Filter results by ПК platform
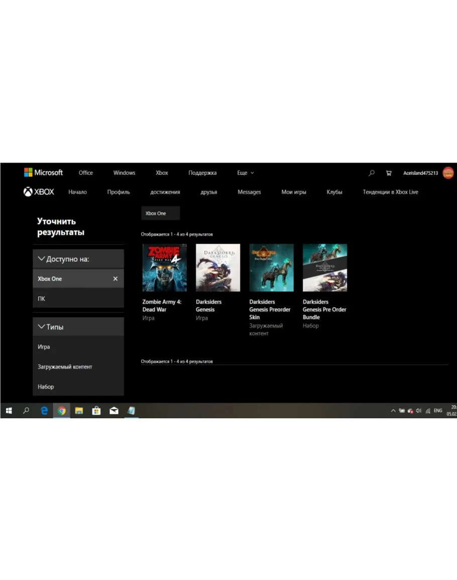The width and height of the screenshot is (457, 580). pyautogui.click(x=41, y=299)
